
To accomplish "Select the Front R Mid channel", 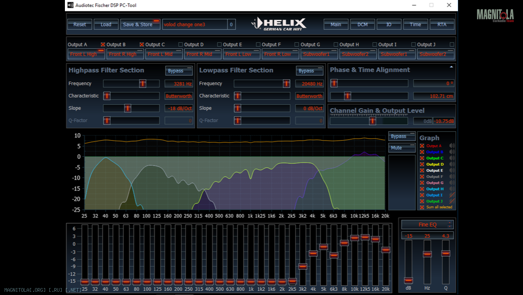I will (x=203, y=54).
